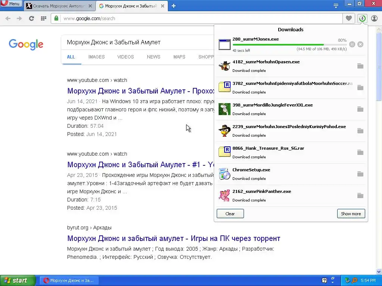382x286 pixels.
Task: Click the MordilloJungleFeverXXL file icon
Action: [x=224, y=109]
